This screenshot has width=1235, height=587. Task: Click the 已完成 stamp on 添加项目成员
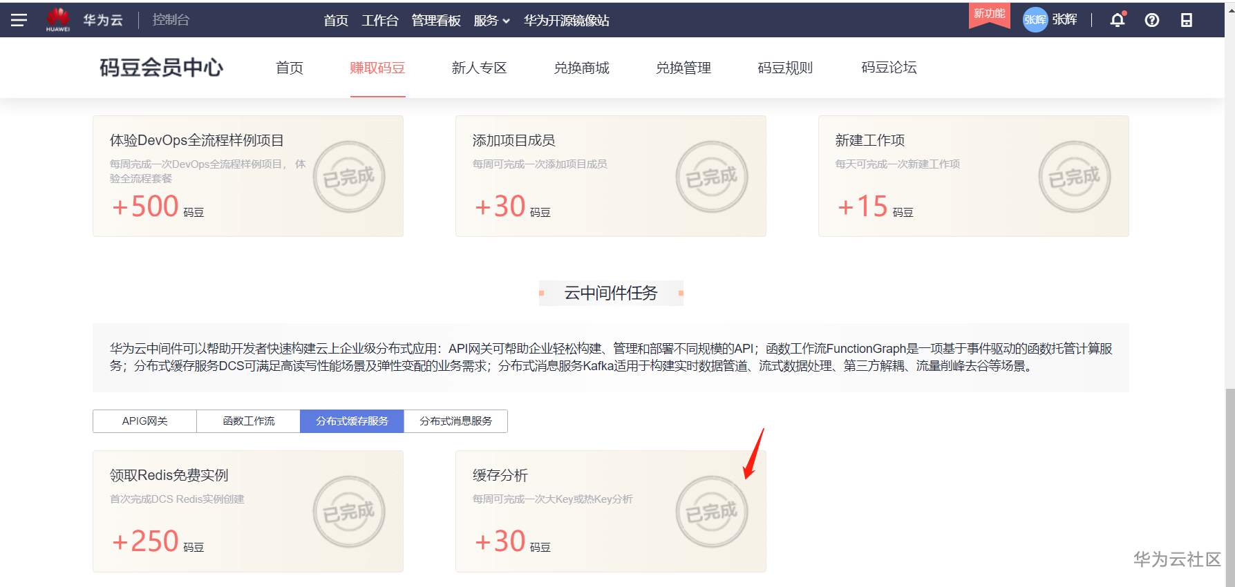pyautogui.click(x=712, y=177)
